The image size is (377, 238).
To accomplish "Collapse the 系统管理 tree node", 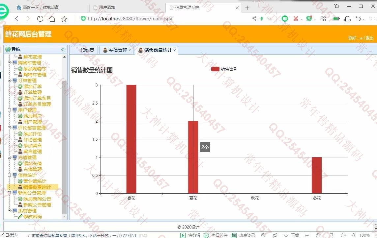I will pos(9,211).
